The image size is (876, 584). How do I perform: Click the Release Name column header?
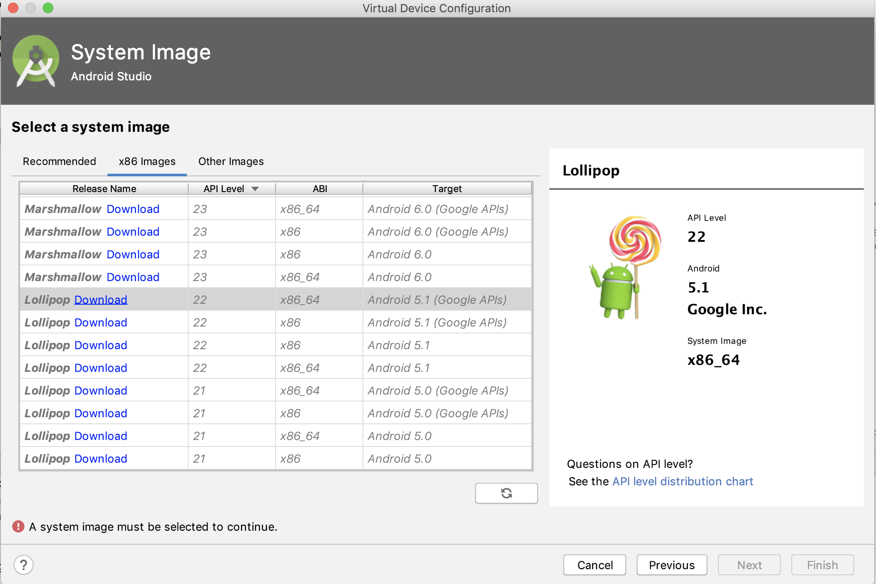click(104, 189)
